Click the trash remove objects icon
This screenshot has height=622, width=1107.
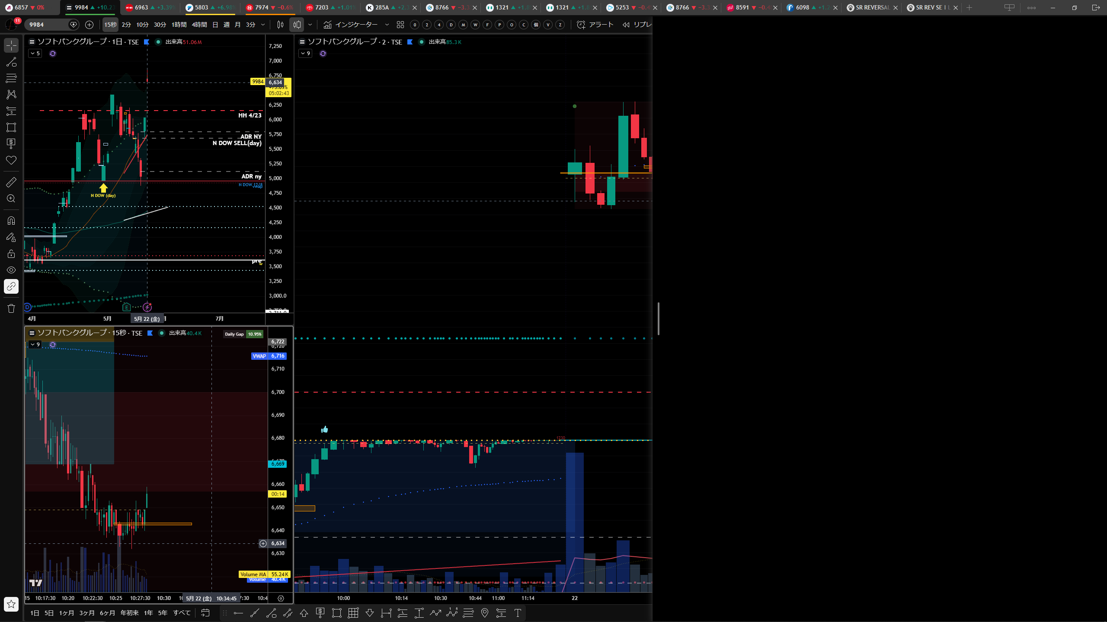[11, 308]
